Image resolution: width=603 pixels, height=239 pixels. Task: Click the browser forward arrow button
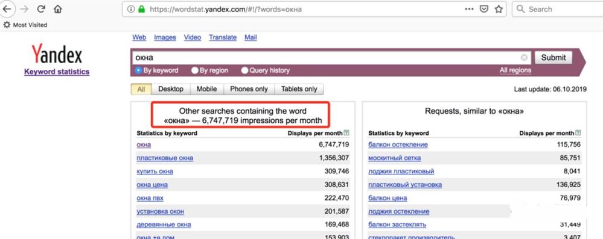tap(24, 9)
